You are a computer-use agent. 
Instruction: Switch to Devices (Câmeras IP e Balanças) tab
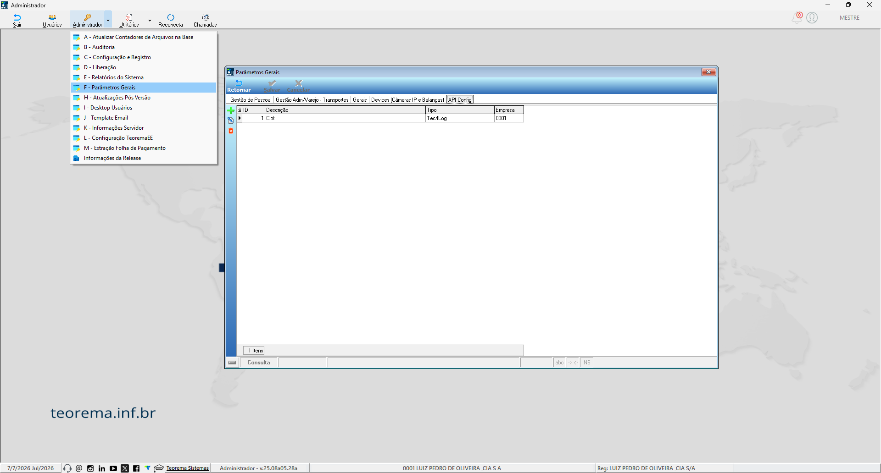(407, 100)
